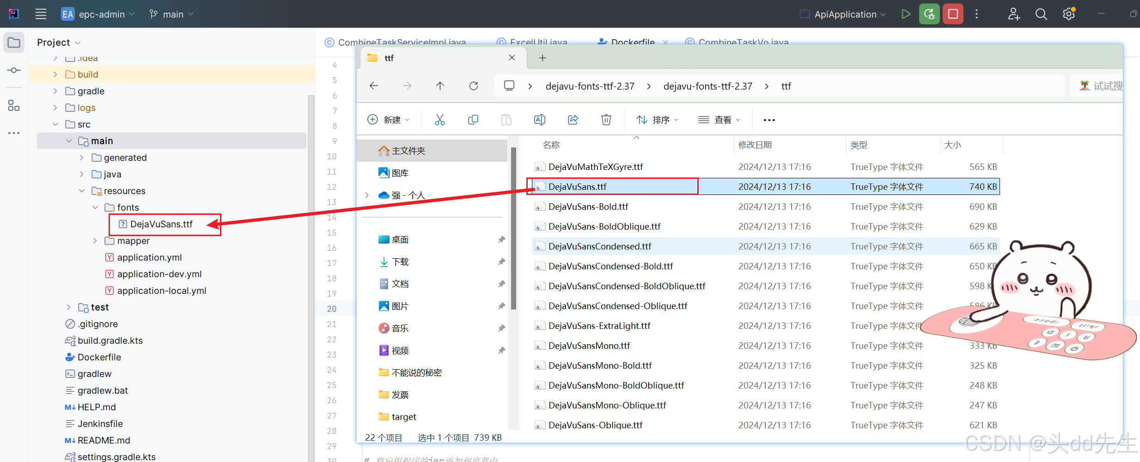The width and height of the screenshot is (1140, 462).
Task: Run ApiApplication with the green Run icon
Action: (x=905, y=13)
